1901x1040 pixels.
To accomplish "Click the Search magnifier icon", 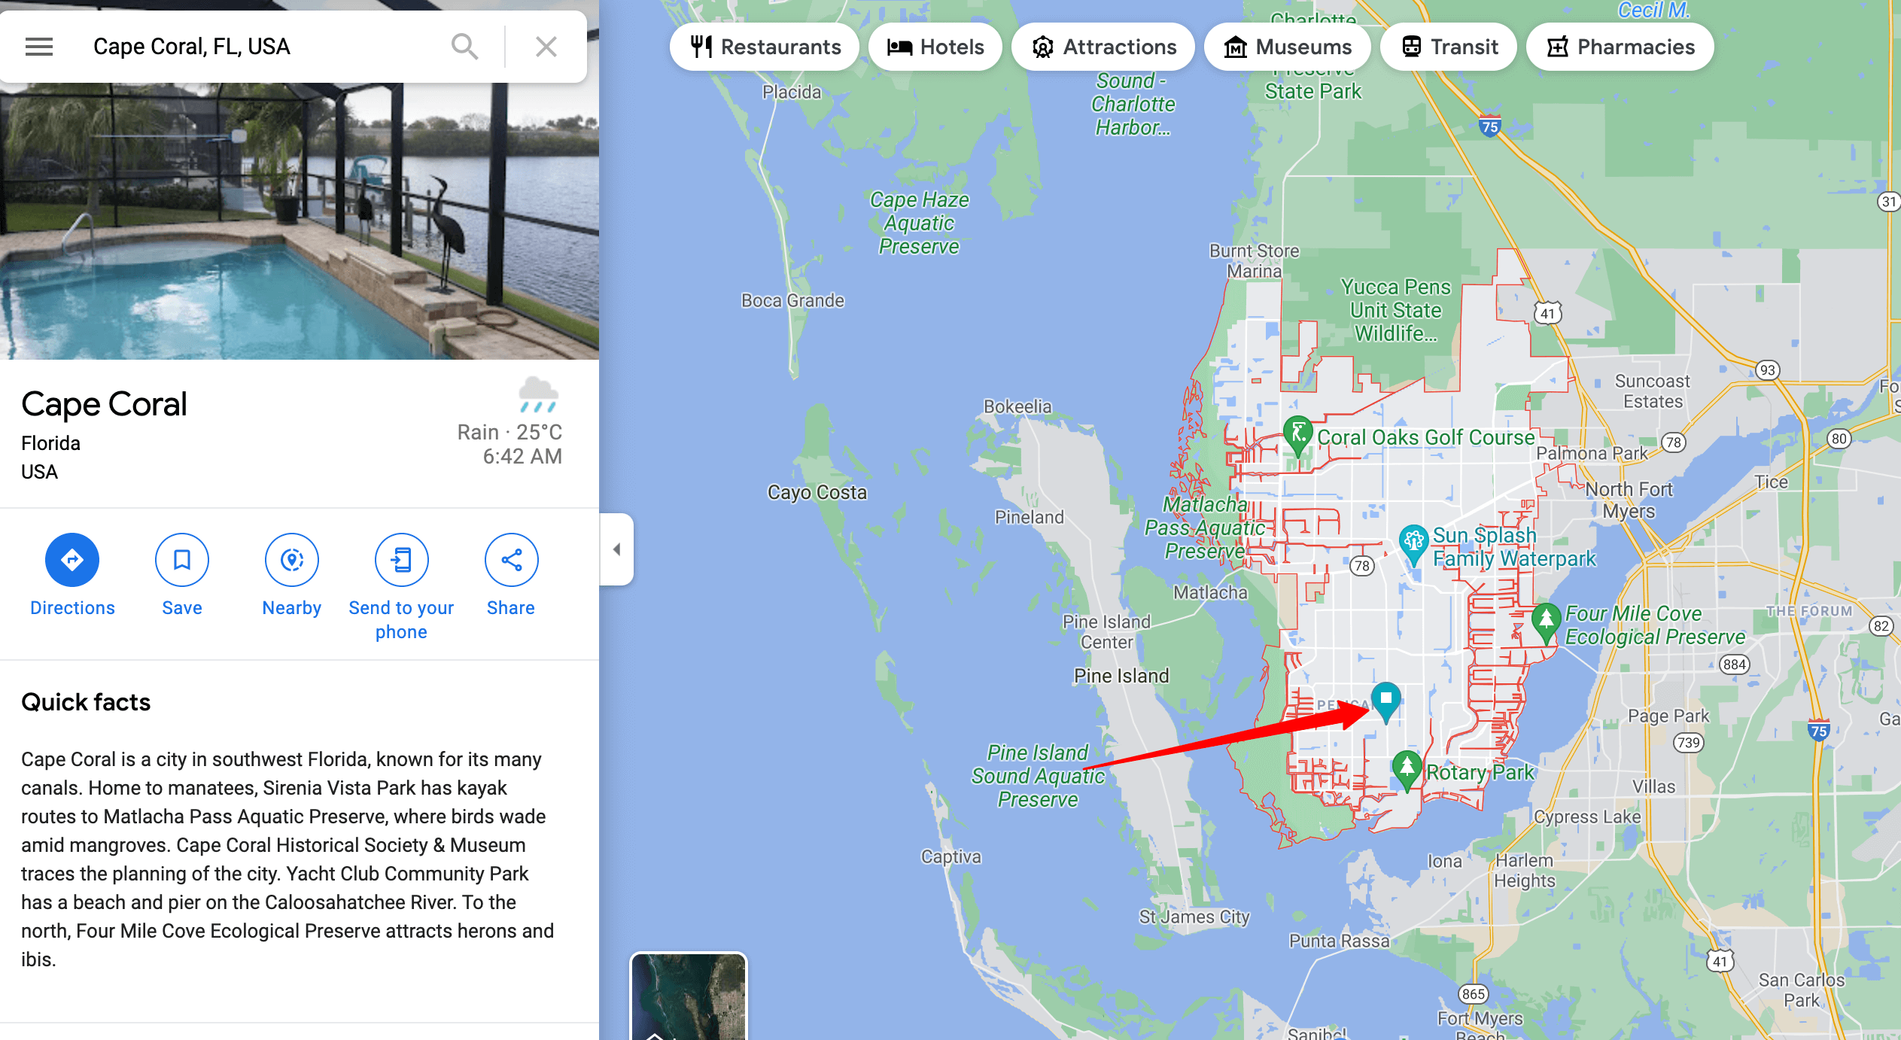I will pos(464,47).
